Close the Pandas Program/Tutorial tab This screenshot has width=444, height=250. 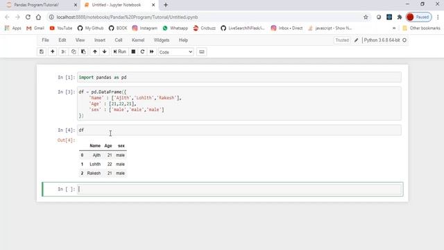pyautogui.click(x=76, y=5)
